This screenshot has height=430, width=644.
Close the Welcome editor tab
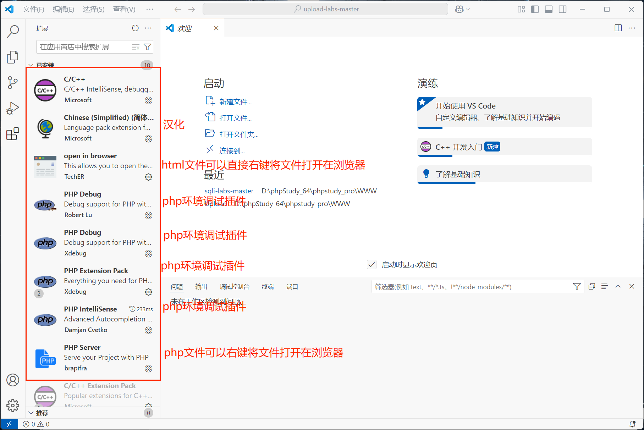pos(216,28)
